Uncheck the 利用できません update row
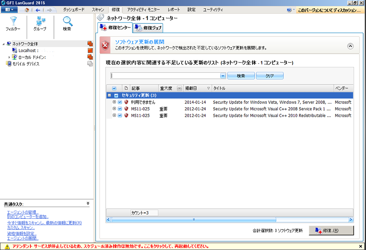 point(120,102)
